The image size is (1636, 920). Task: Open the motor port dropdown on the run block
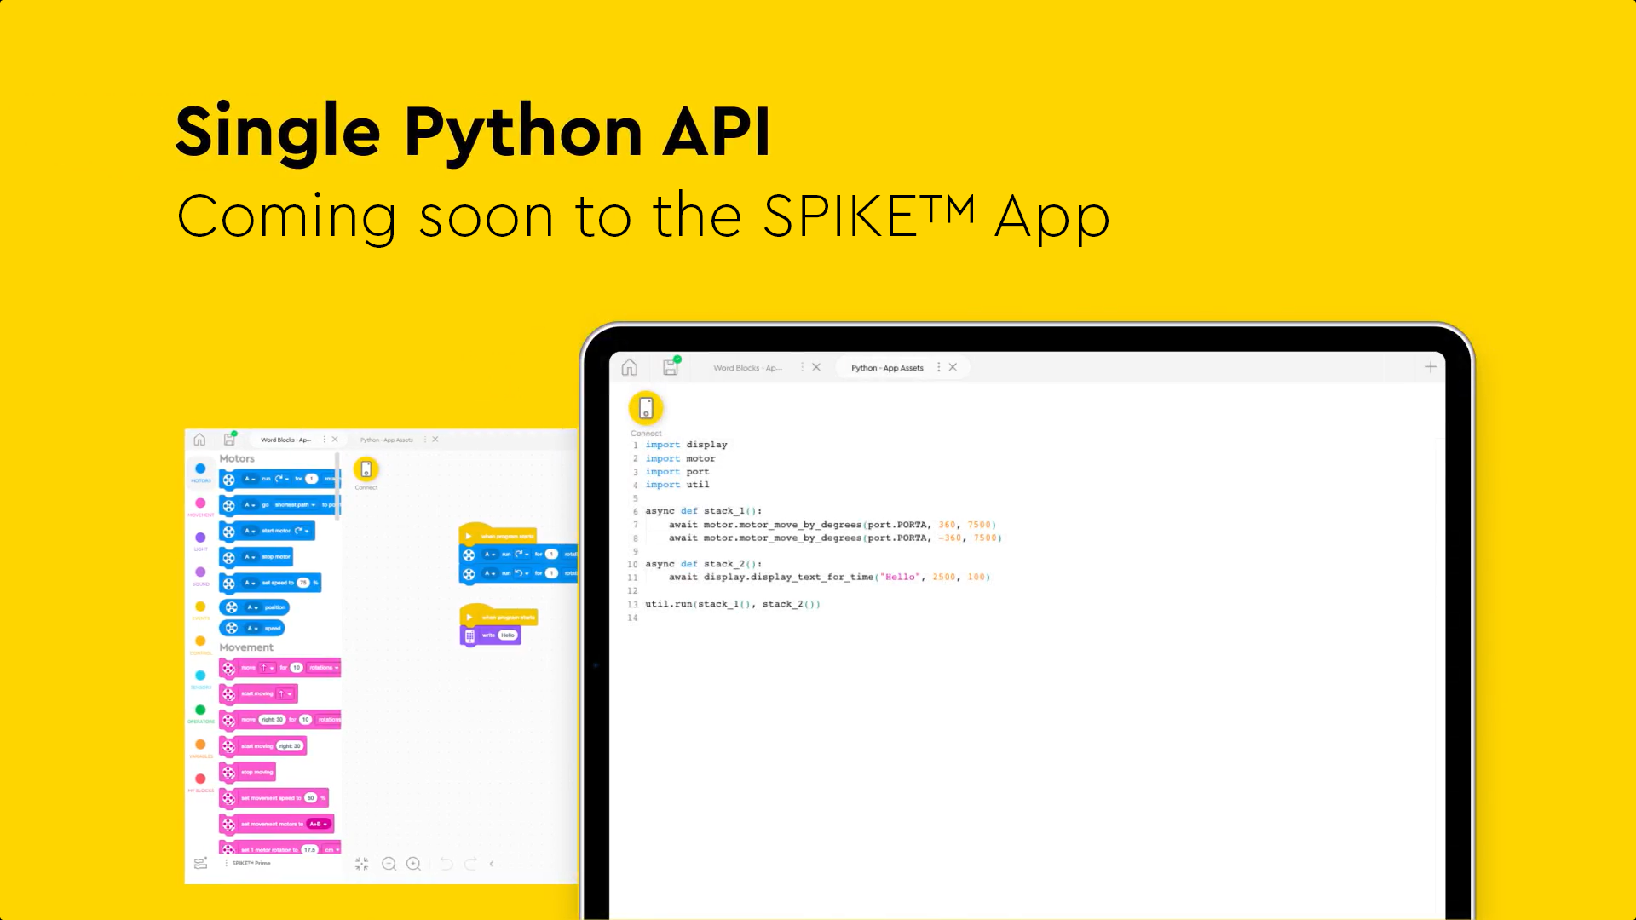tap(249, 479)
